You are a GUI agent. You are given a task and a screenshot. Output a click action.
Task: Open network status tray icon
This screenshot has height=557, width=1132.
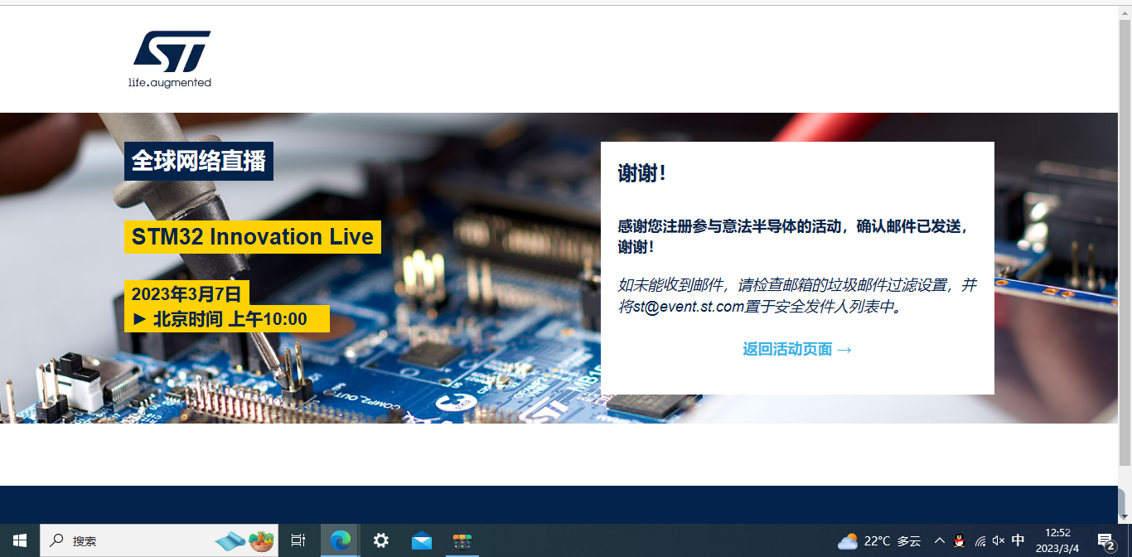(x=980, y=541)
